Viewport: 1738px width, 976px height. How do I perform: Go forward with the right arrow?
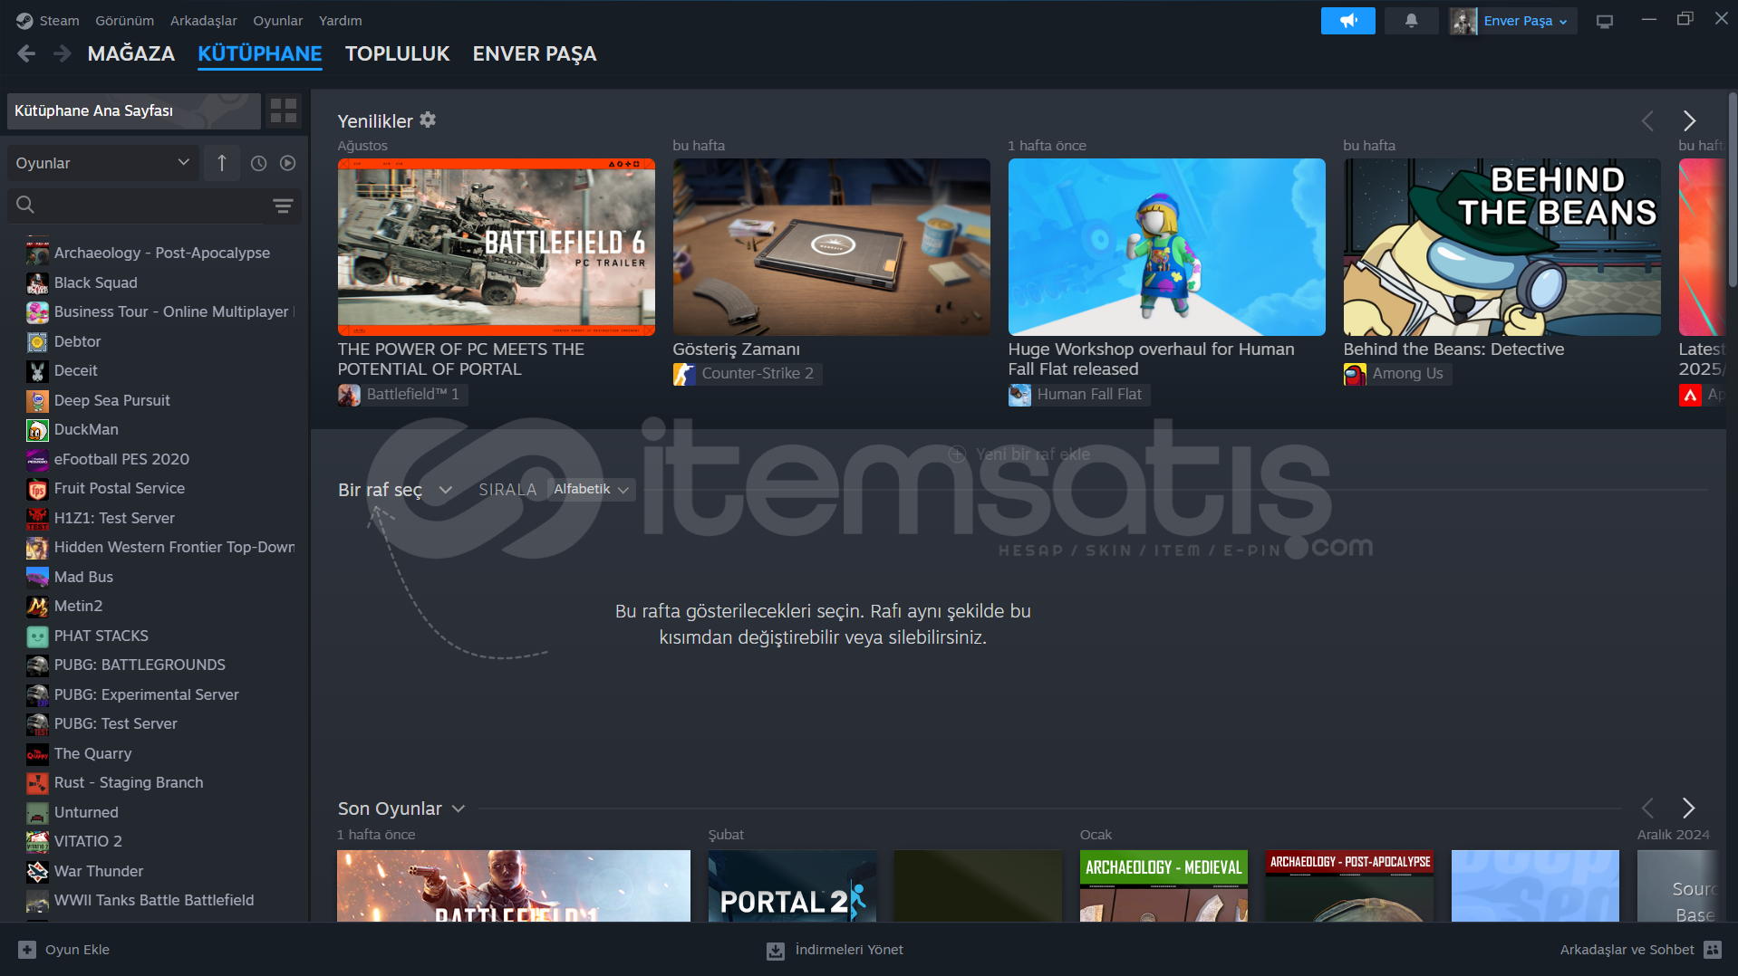pyautogui.click(x=62, y=53)
